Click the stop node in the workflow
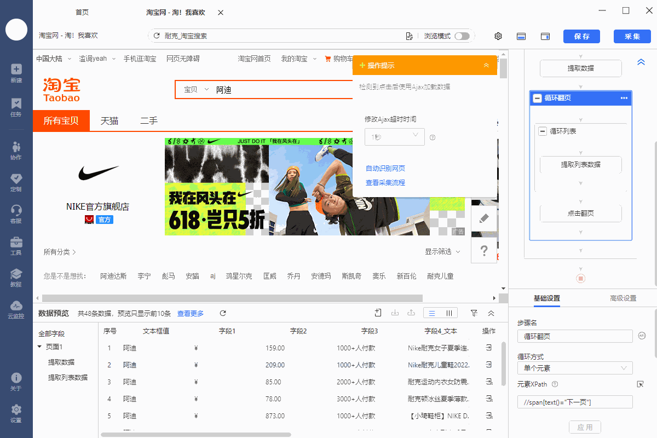Screen dimensions: 657x438 (581, 278)
